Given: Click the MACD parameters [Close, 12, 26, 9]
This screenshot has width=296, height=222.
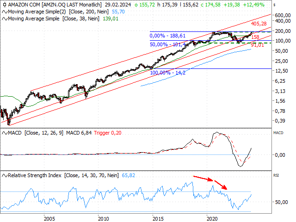Looking at the screenshot, I should pos(44,133).
